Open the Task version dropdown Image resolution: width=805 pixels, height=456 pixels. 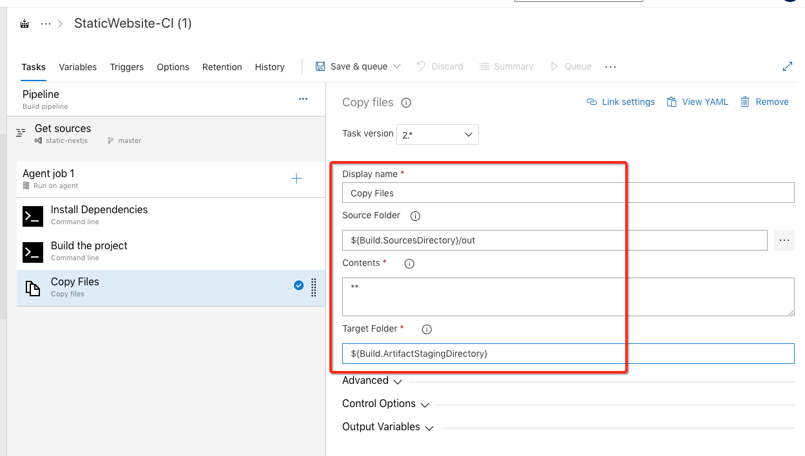pos(437,134)
